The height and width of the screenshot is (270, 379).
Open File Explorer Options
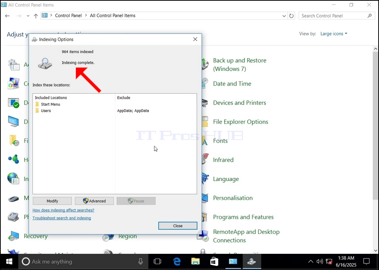240,122
